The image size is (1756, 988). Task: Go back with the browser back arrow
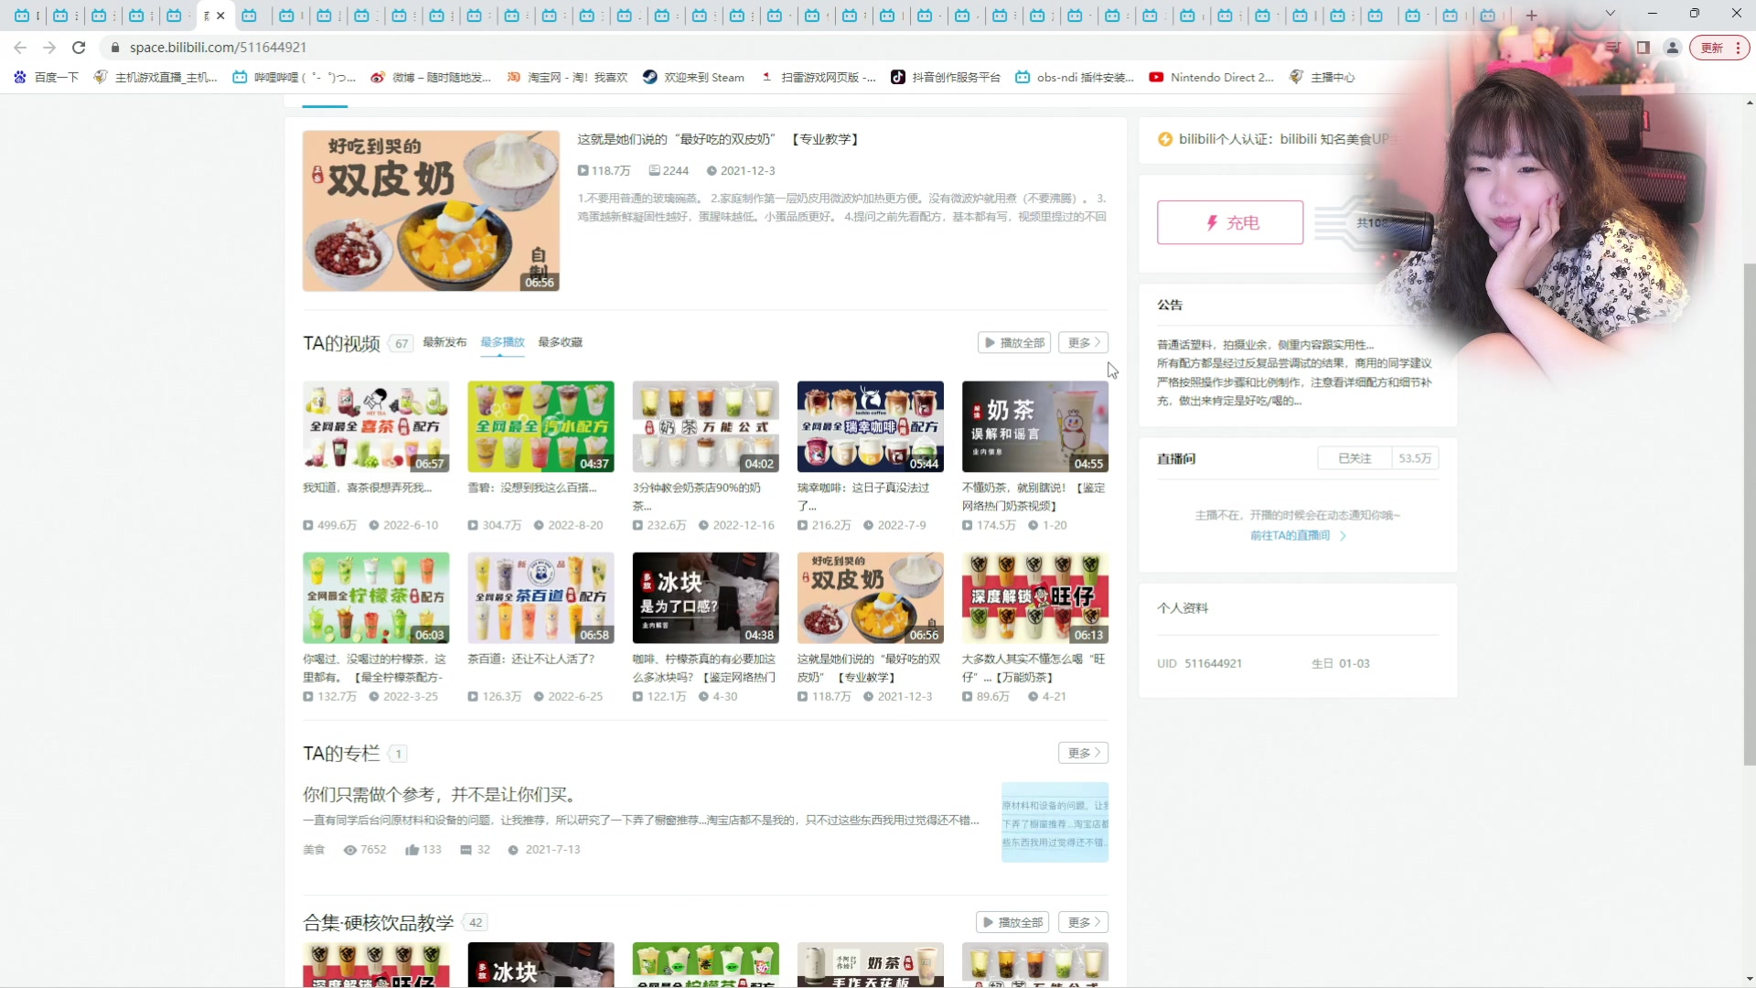pos(20,48)
